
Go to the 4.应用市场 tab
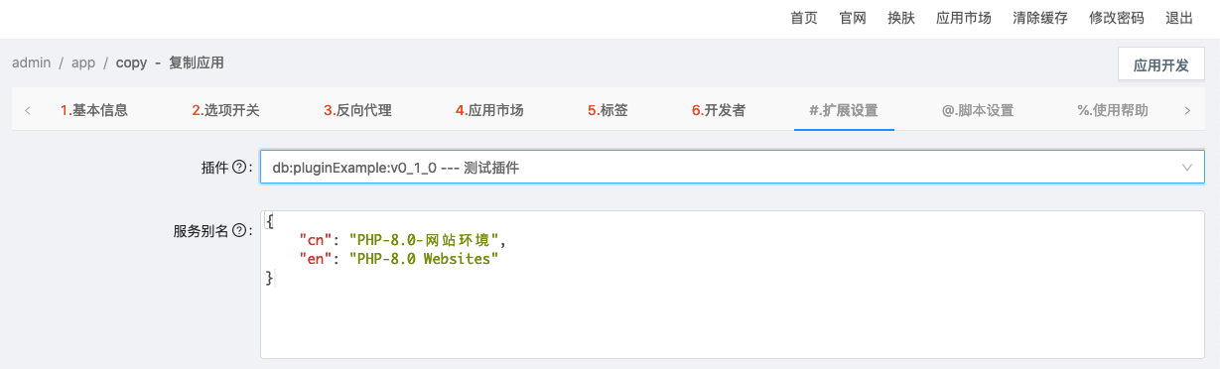pyautogui.click(x=489, y=110)
